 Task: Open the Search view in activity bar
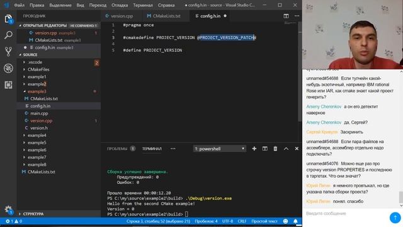pyautogui.click(x=8, y=35)
